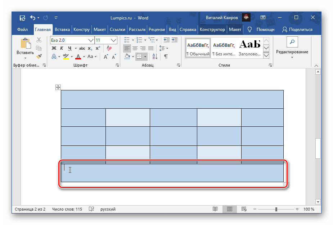The image size is (333, 225).
Task: Click the multilevel list icon
Action: 152,40
